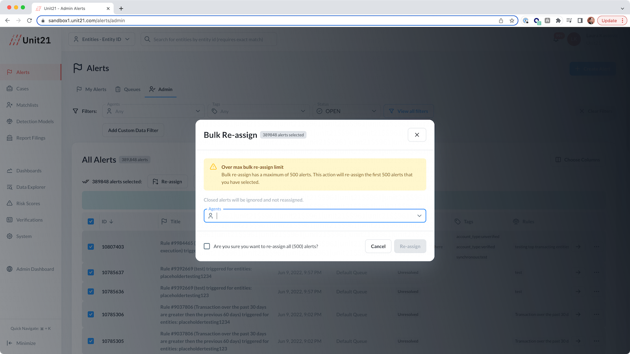Click the notifications bell icon in header
This screenshot has width=630, height=354.
[x=557, y=39]
